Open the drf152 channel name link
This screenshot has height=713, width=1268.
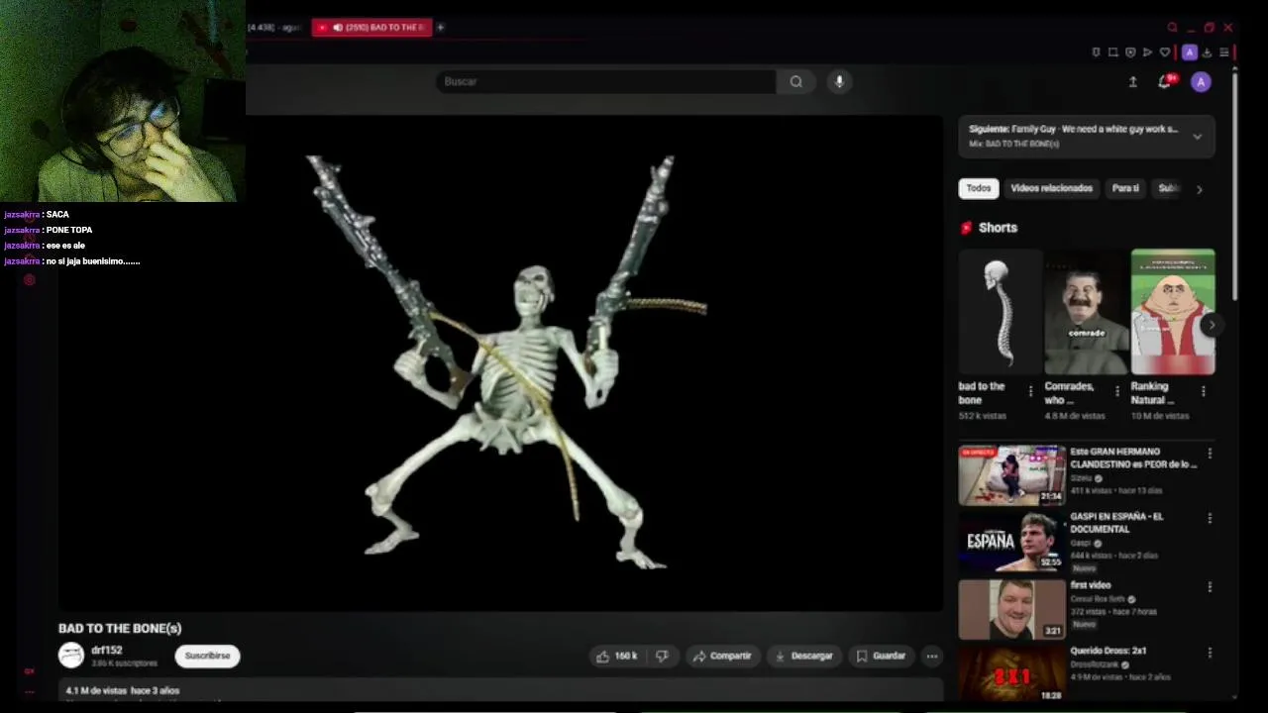click(107, 651)
